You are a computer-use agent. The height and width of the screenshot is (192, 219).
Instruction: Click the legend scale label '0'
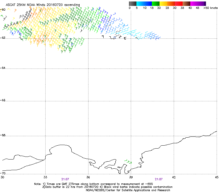130,8
